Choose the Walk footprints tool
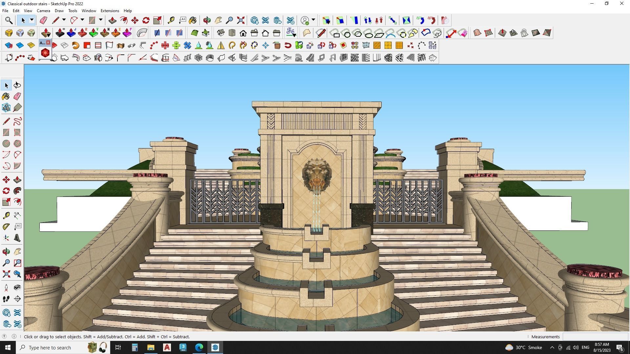The height and width of the screenshot is (354, 630). tap(6, 299)
